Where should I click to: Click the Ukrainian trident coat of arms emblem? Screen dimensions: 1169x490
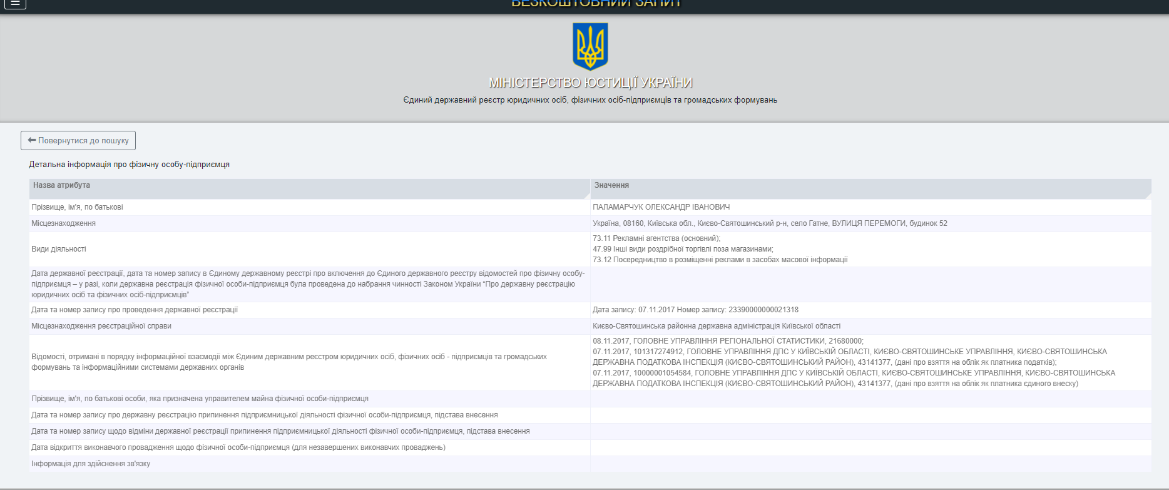pos(590,46)
